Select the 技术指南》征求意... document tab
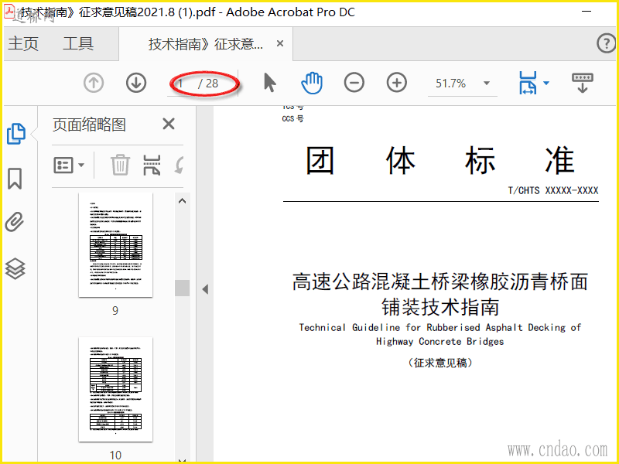This screenshot has height=464, width=619. coord(205,44)
